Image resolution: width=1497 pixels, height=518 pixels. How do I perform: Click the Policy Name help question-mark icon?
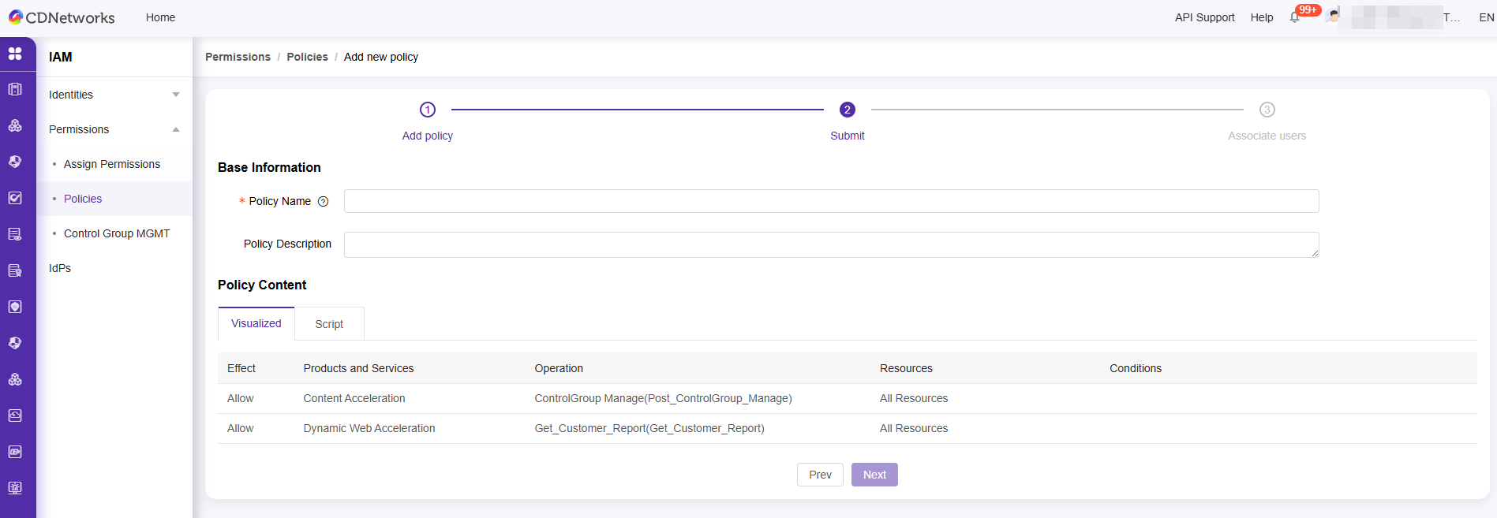tap(323, 202)
